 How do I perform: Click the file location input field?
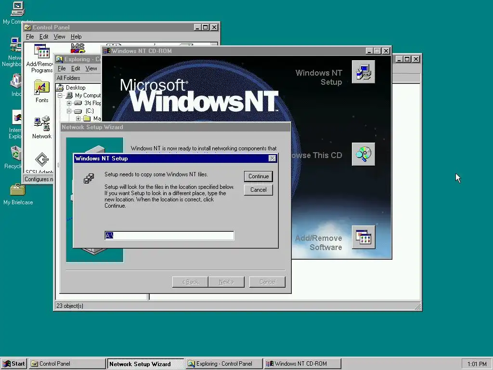(169, 235)
